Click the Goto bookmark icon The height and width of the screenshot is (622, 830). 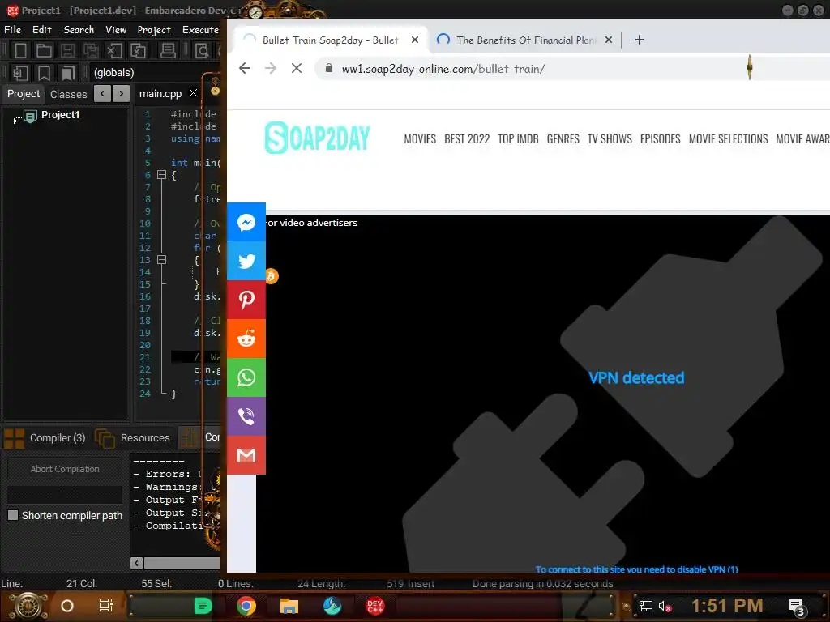pyautogui.click(x=68, y=72)
